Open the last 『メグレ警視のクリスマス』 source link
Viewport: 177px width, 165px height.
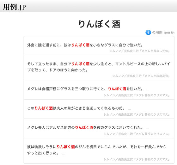tap(137, 160)
